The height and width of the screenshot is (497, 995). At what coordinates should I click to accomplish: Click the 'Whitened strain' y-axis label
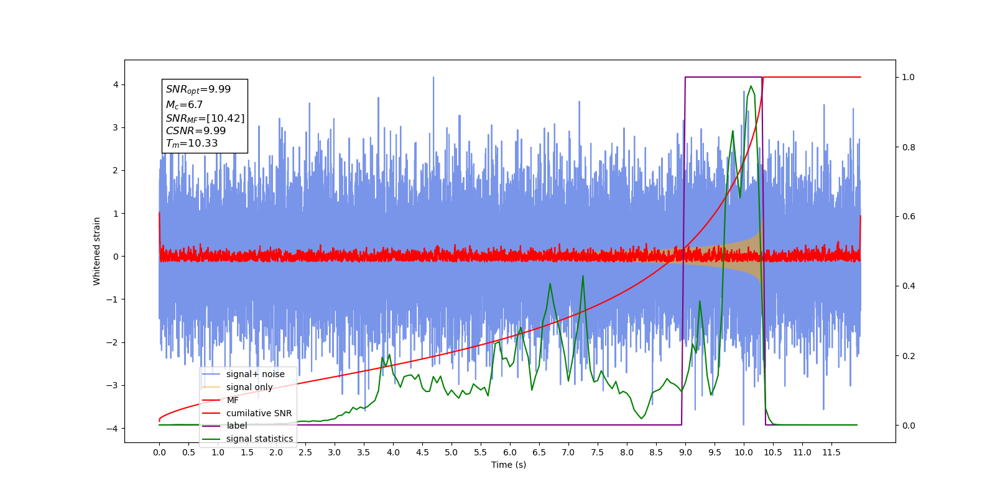tap(97, 251)
